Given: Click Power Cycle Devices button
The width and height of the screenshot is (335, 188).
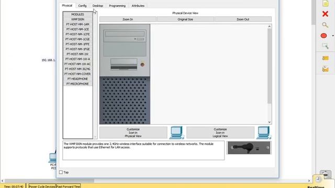Looking at the screenshot, I should [42, 186].
